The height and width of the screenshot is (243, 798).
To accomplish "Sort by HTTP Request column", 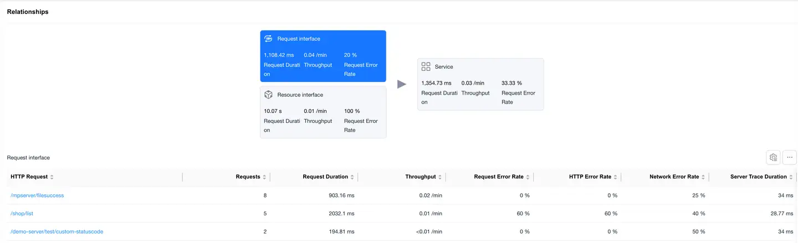I will tap(52, 177).
